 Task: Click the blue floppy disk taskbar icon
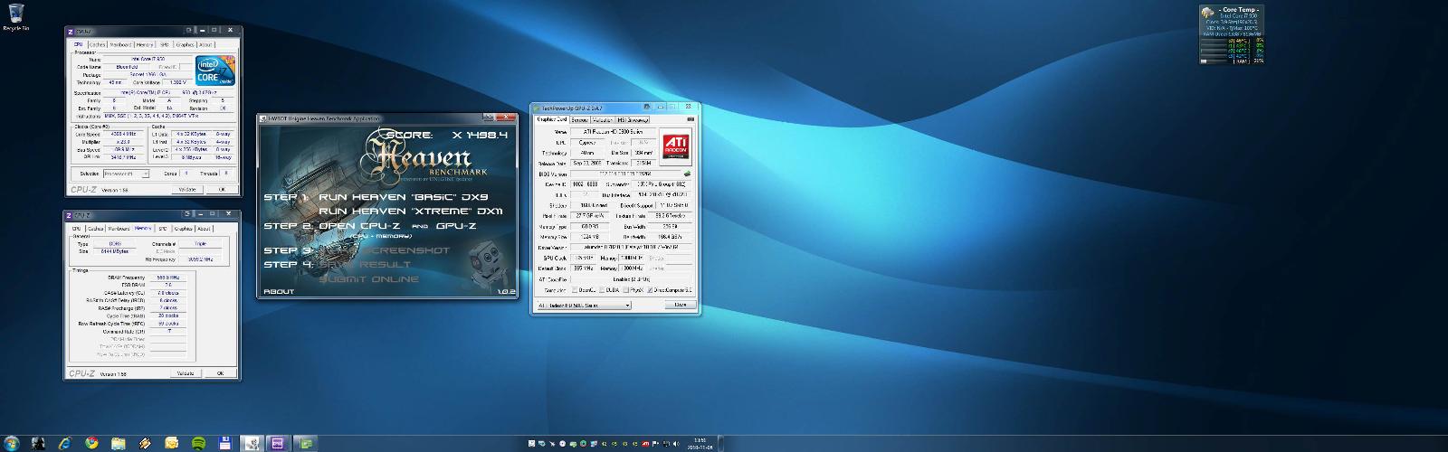tap(224, 444)
